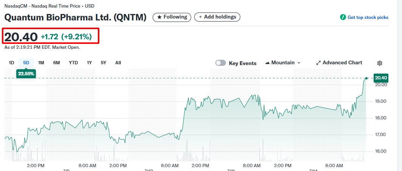The image size is (402, 171).
Task: Click the NasdaqCM exchange info text
Action: 49,6
